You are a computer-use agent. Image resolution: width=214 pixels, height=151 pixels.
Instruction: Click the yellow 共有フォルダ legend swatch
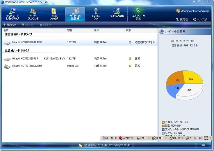click(163, 122)
